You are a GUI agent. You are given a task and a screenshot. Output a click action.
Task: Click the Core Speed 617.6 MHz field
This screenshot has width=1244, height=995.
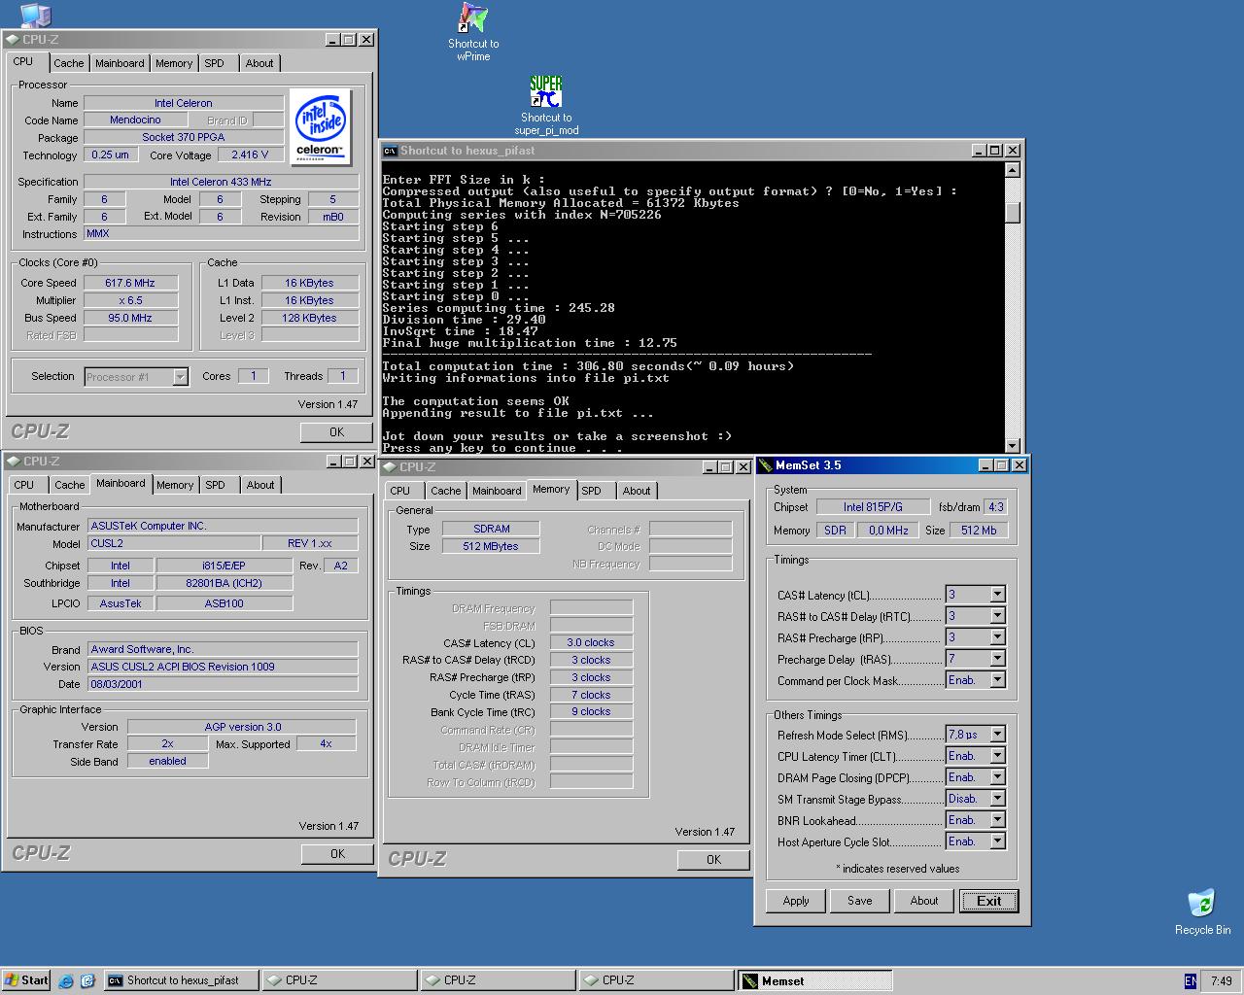click(x=130, y=283)
